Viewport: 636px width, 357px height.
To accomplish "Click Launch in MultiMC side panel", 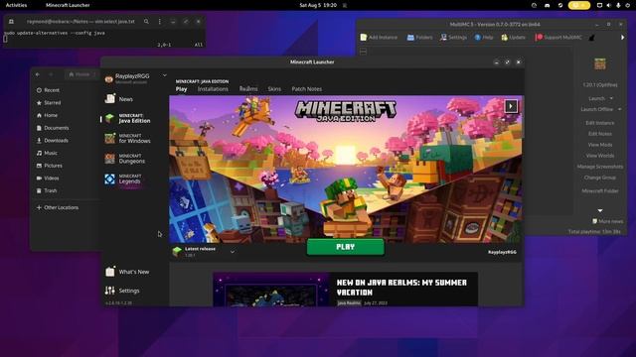I will click(x=596, y=98).
